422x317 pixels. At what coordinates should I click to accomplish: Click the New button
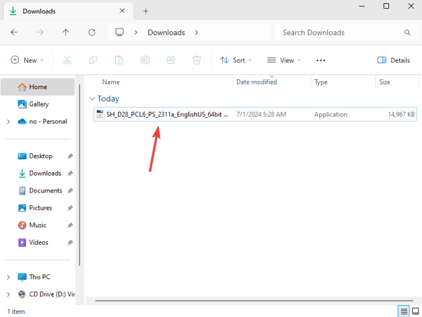coord(27,60)
